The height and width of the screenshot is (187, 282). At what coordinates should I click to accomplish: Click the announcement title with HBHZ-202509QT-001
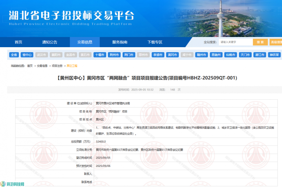tap(147, 78)
